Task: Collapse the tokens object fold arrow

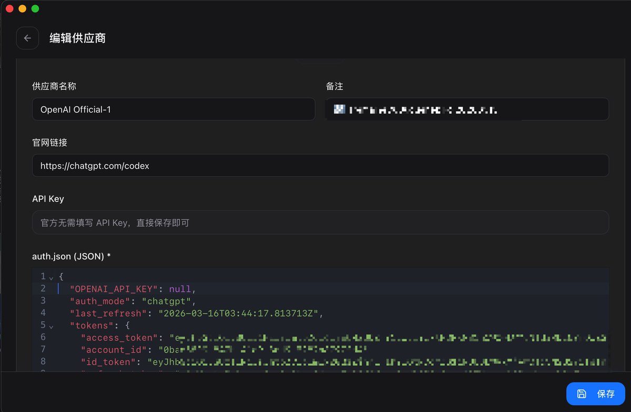Action: [x=51, y=326]
